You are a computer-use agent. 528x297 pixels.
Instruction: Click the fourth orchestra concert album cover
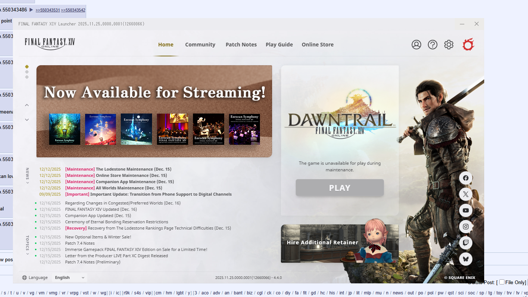[x=172, y=129]
